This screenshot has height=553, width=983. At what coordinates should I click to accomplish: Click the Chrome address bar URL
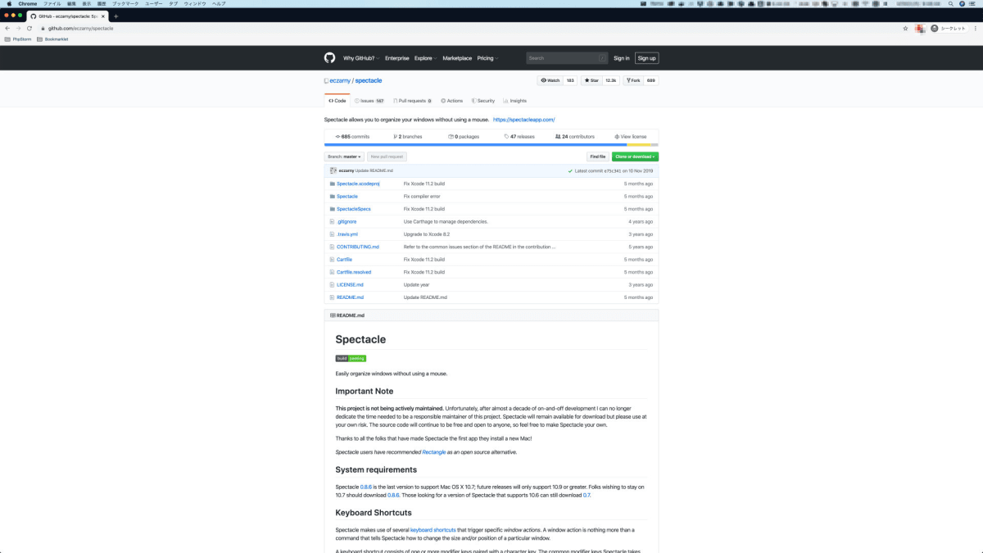tap(80, 28)
